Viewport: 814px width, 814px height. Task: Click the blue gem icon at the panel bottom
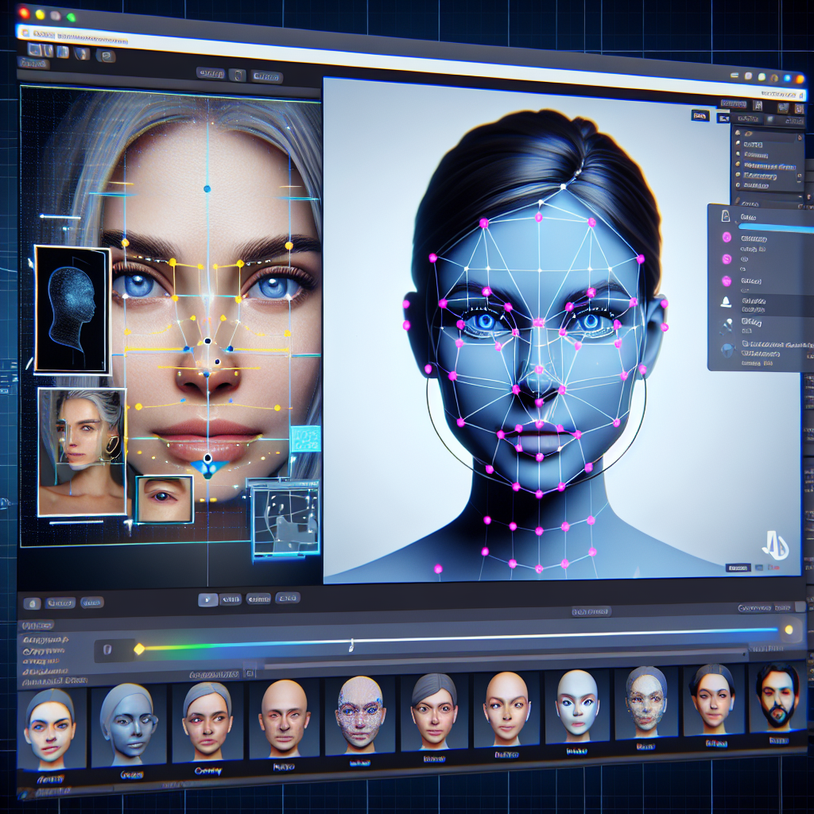(x=727, y=350)
